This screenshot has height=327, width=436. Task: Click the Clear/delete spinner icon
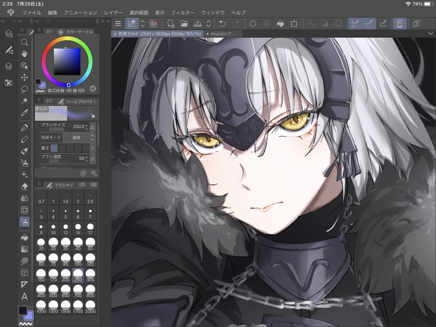[x=253, y=24]
